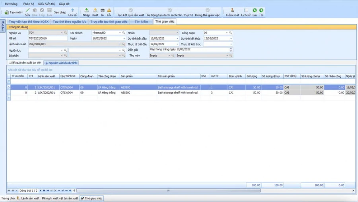Viewport: 358px width, 202px height.
Task: Click the Lưu (save) floppy icon
Action: [49, 10]
